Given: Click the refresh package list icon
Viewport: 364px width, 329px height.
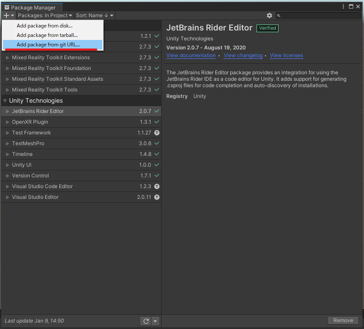Looking at the screenshot, I should pos(146,321).
